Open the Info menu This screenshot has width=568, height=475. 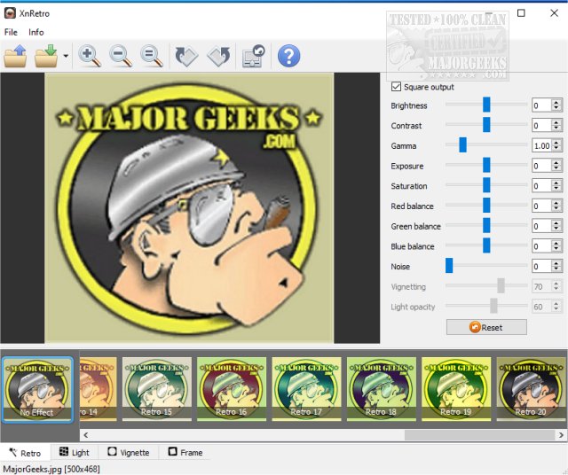(x=36, y=32)
